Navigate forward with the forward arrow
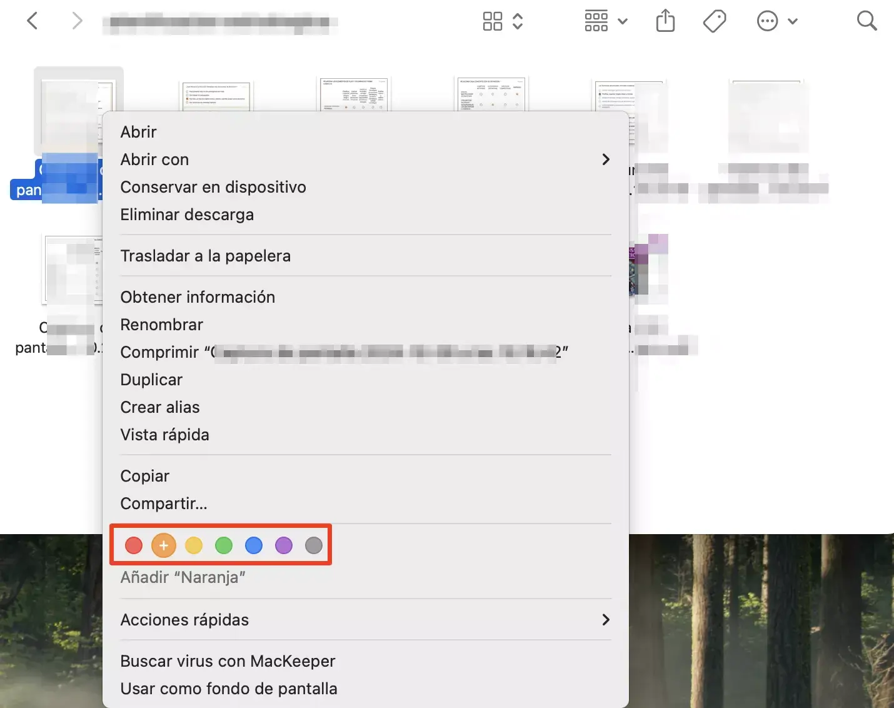The image size is (894, 708). [x=77, y=21]
